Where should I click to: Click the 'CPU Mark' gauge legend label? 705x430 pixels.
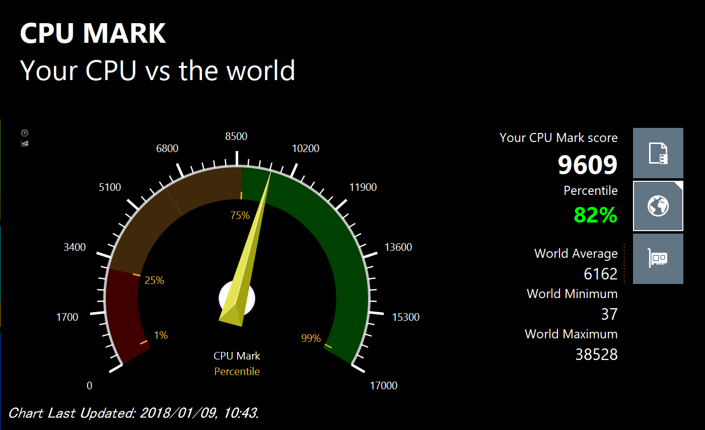[237, 356]
